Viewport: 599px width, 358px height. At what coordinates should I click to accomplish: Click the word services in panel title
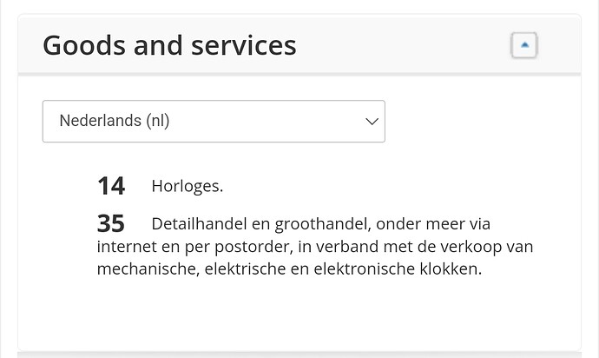pos(243,45)
